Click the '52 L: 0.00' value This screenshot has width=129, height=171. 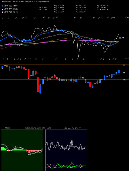(43, 10)
